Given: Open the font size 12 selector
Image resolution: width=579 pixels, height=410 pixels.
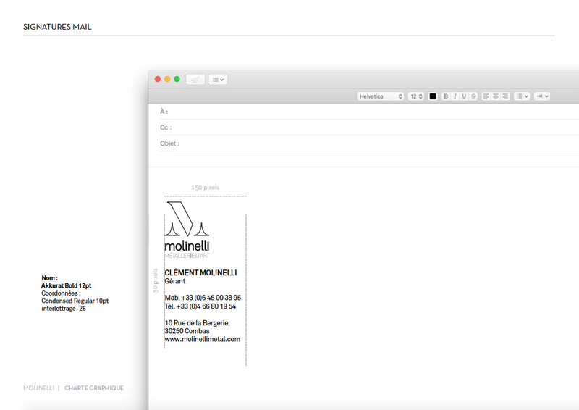Looking at the screenshot, I should [416, 96].
